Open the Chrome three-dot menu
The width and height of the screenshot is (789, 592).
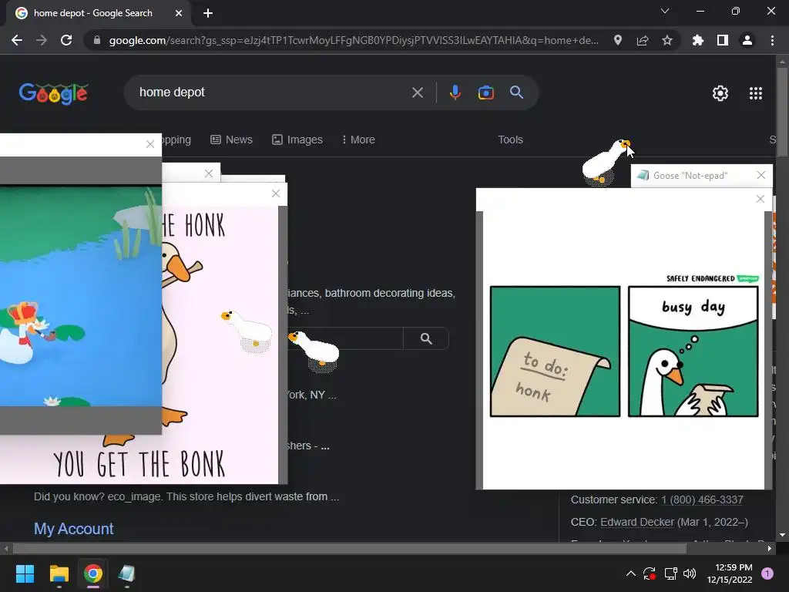772,40
